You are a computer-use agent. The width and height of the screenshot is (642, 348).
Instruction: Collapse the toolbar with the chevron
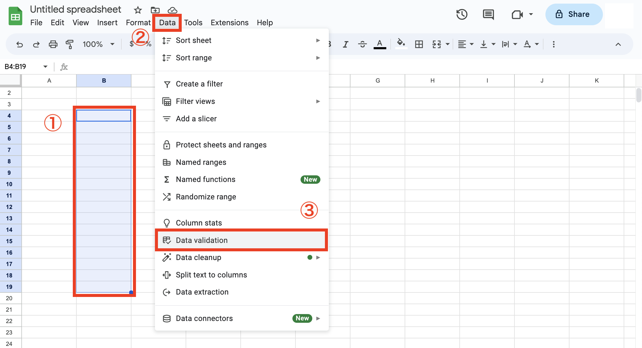click(x=618, y=44)
